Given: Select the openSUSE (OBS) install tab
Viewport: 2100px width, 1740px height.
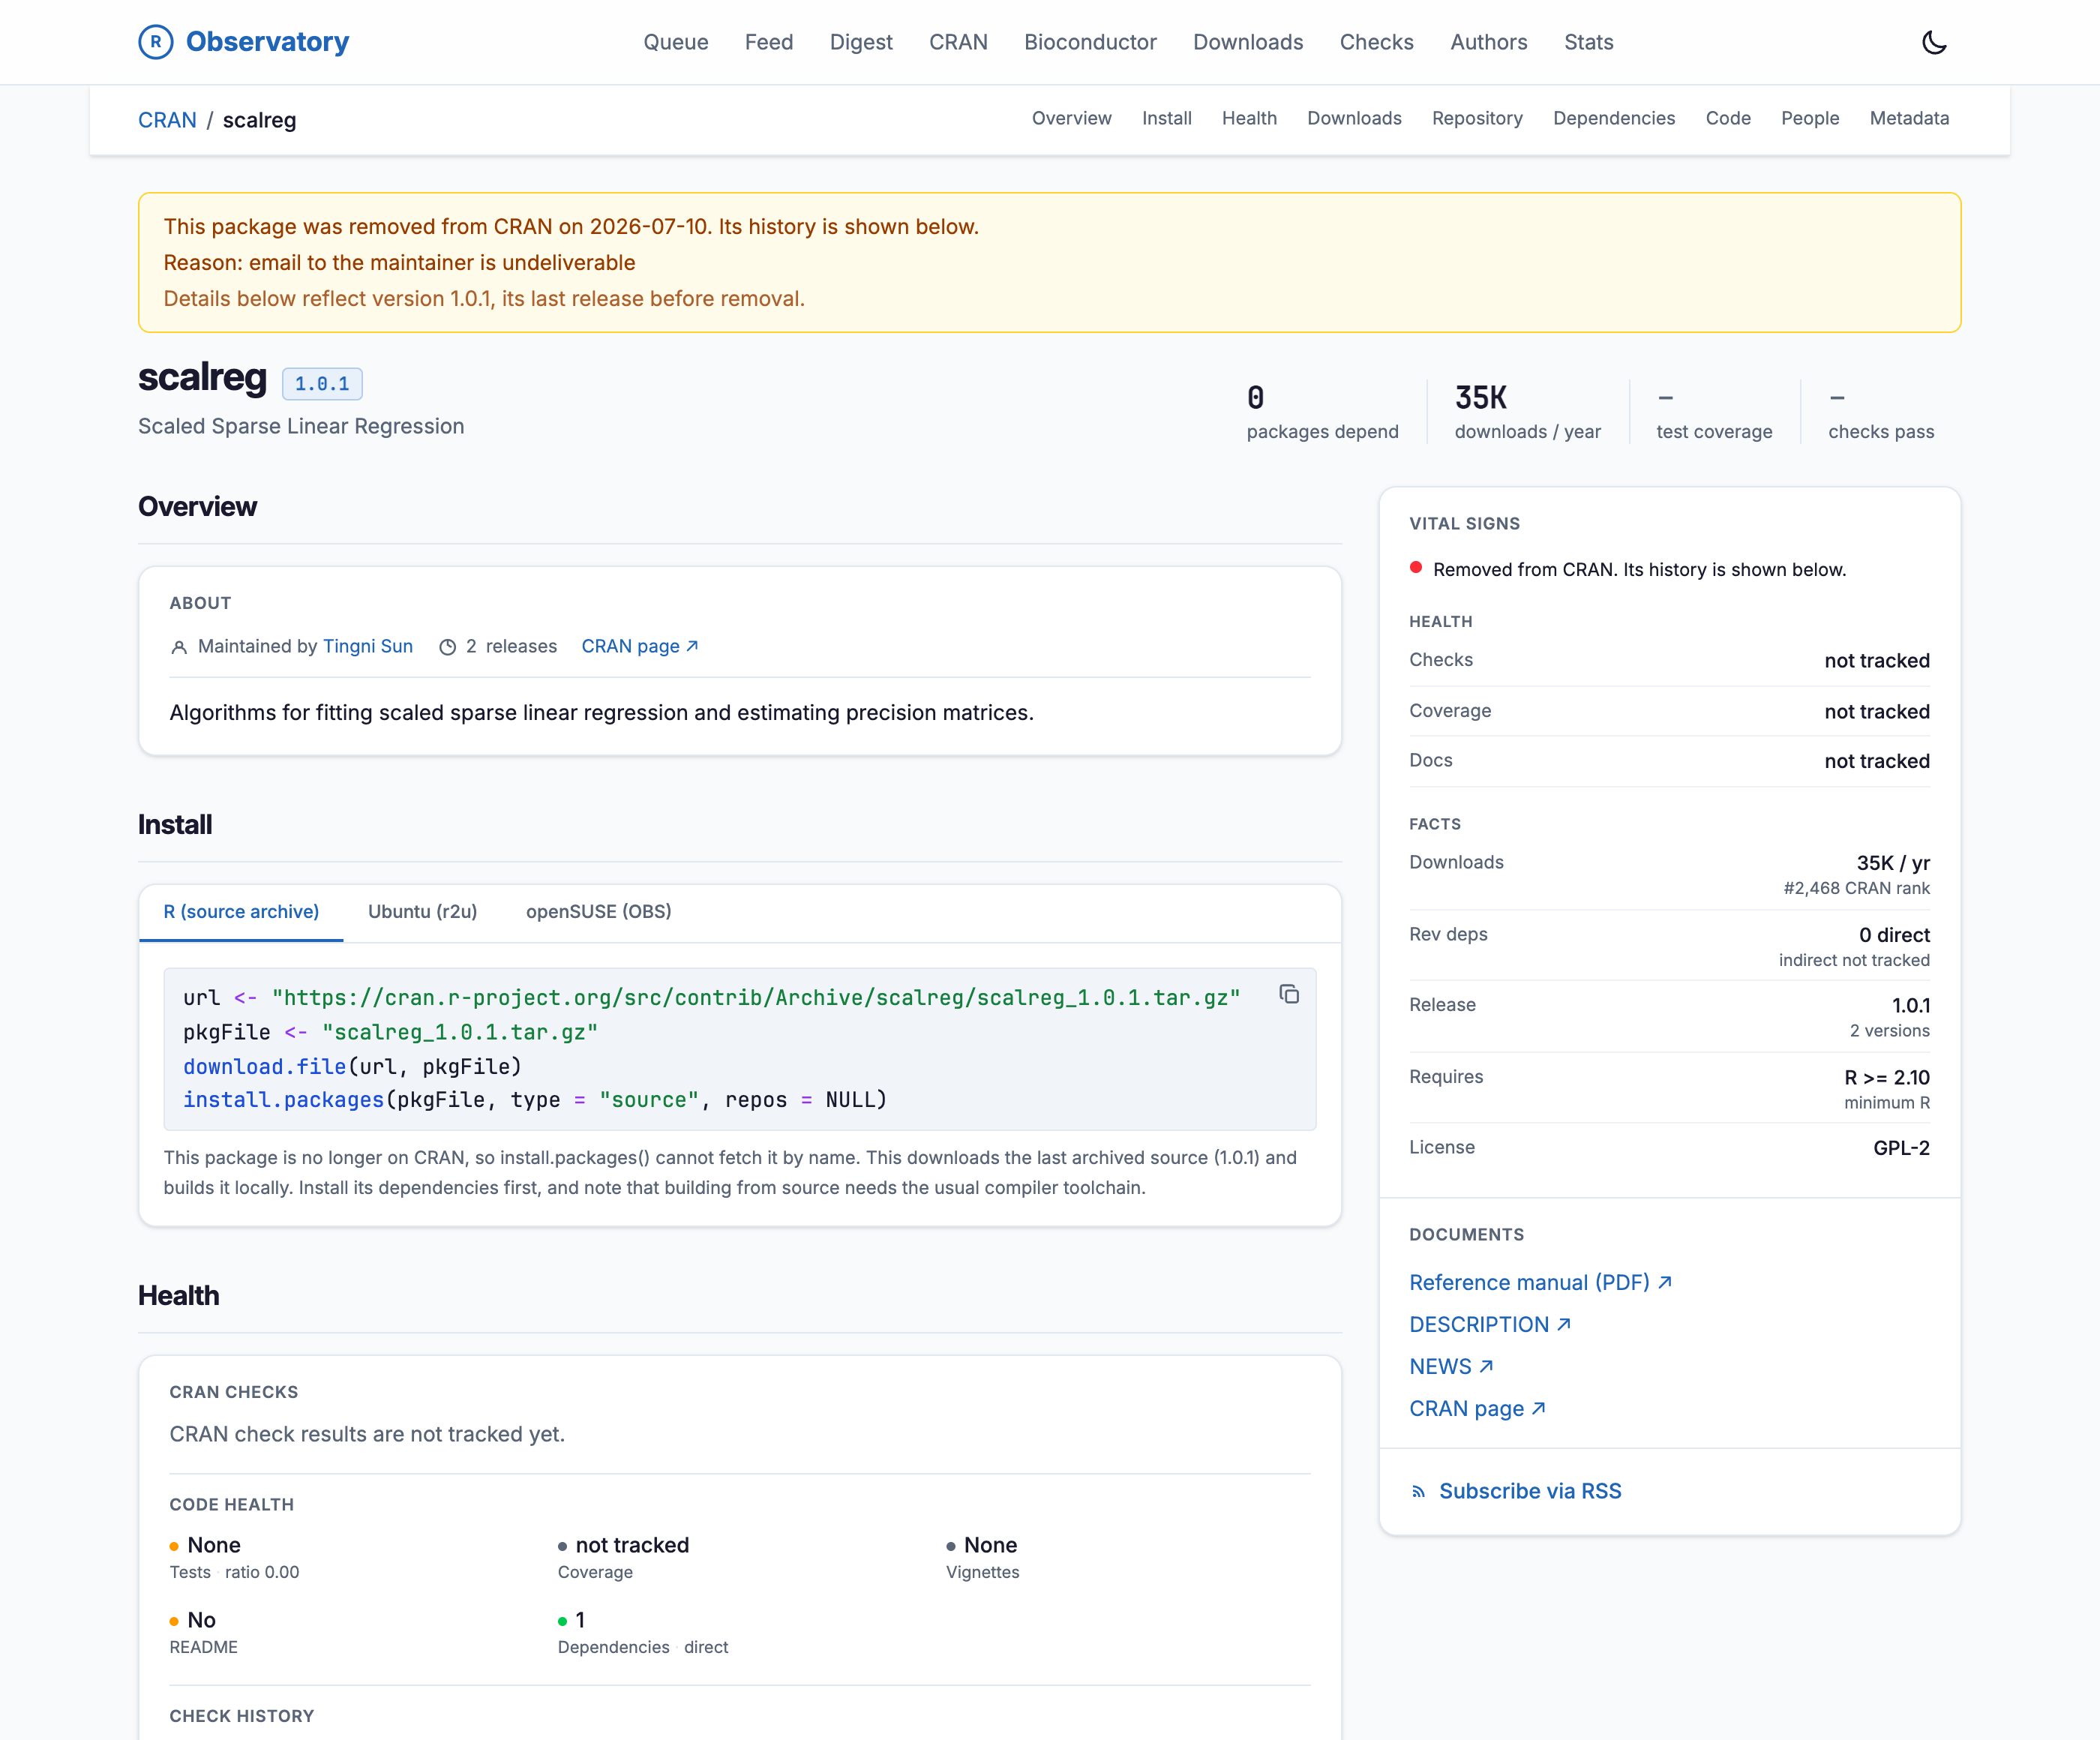Looking at the screenshot, I should click(598, 912).
